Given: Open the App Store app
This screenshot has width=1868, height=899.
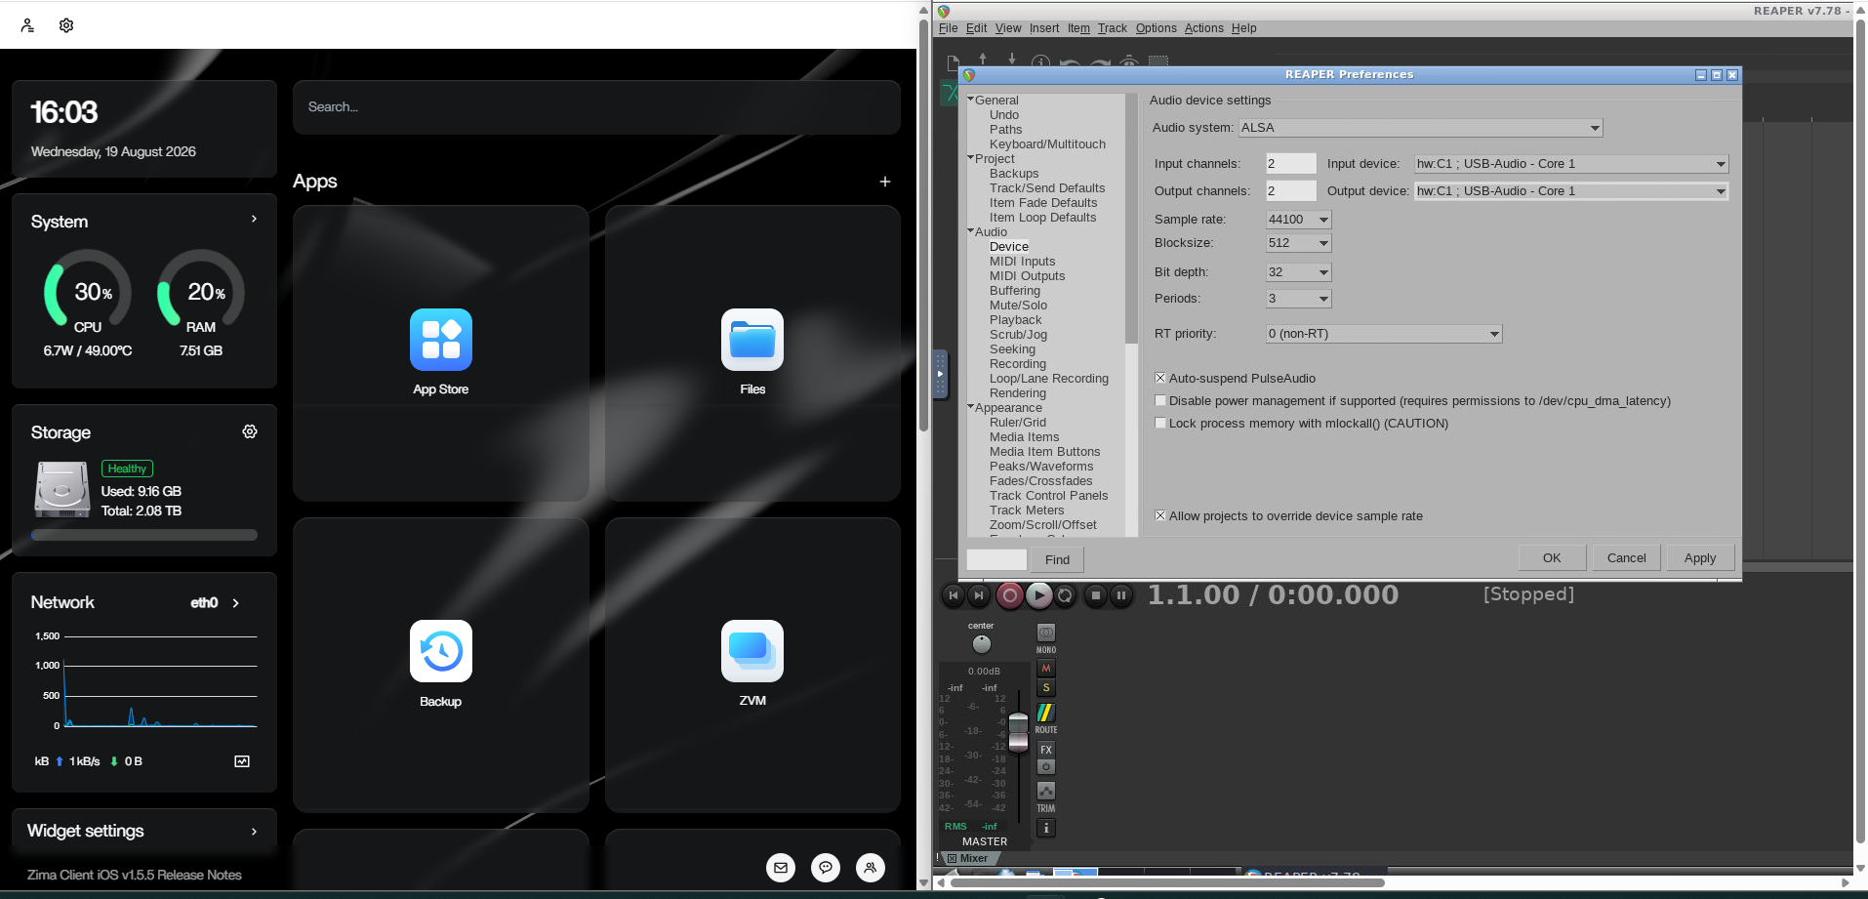Looking at the screenshot, I should 441,340.
